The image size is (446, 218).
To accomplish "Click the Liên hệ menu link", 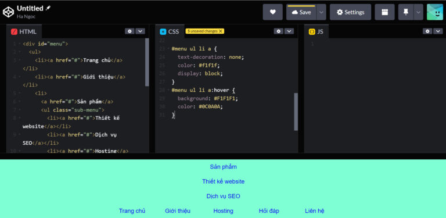I will (315, 211).
